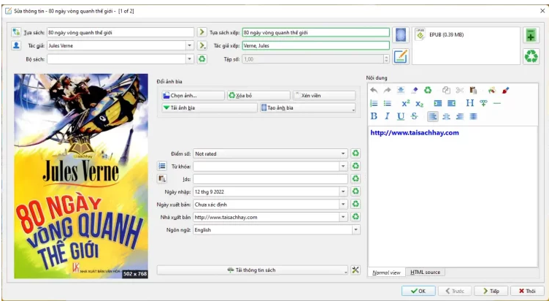Image resolution: width=549 pixels, height=301 pixels.
Task: Open the Ngày xuất bản date picker
Action: pyautogui.click(x=343, y=204)
